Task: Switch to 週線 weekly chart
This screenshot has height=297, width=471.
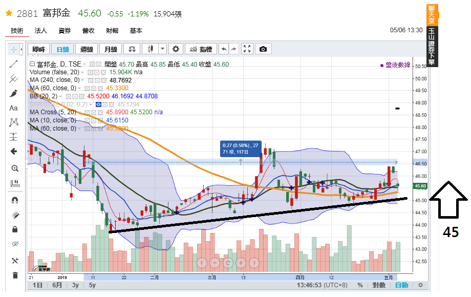Action: [x=87, y=49]
